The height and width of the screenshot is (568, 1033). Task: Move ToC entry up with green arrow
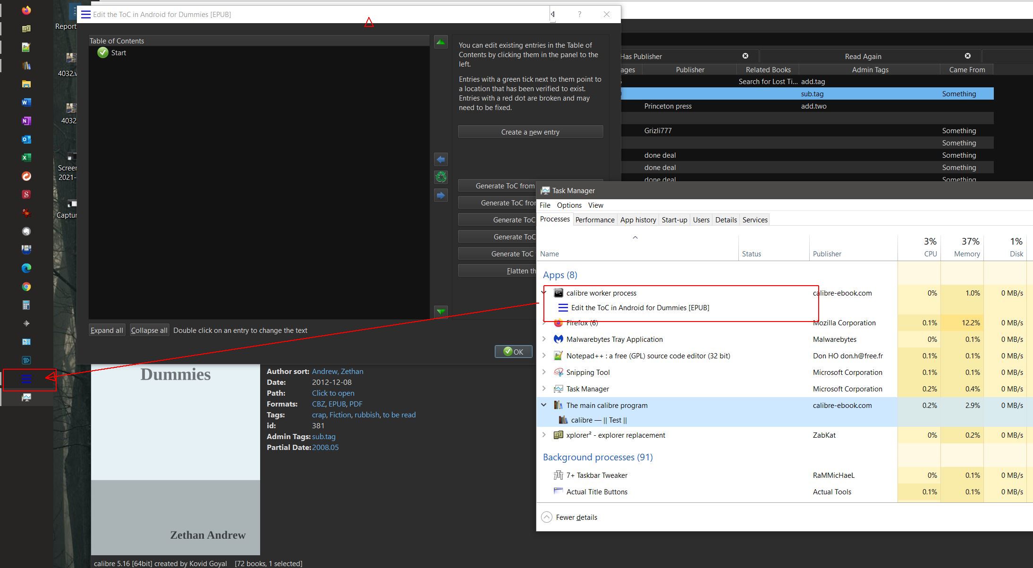(440, 42)
